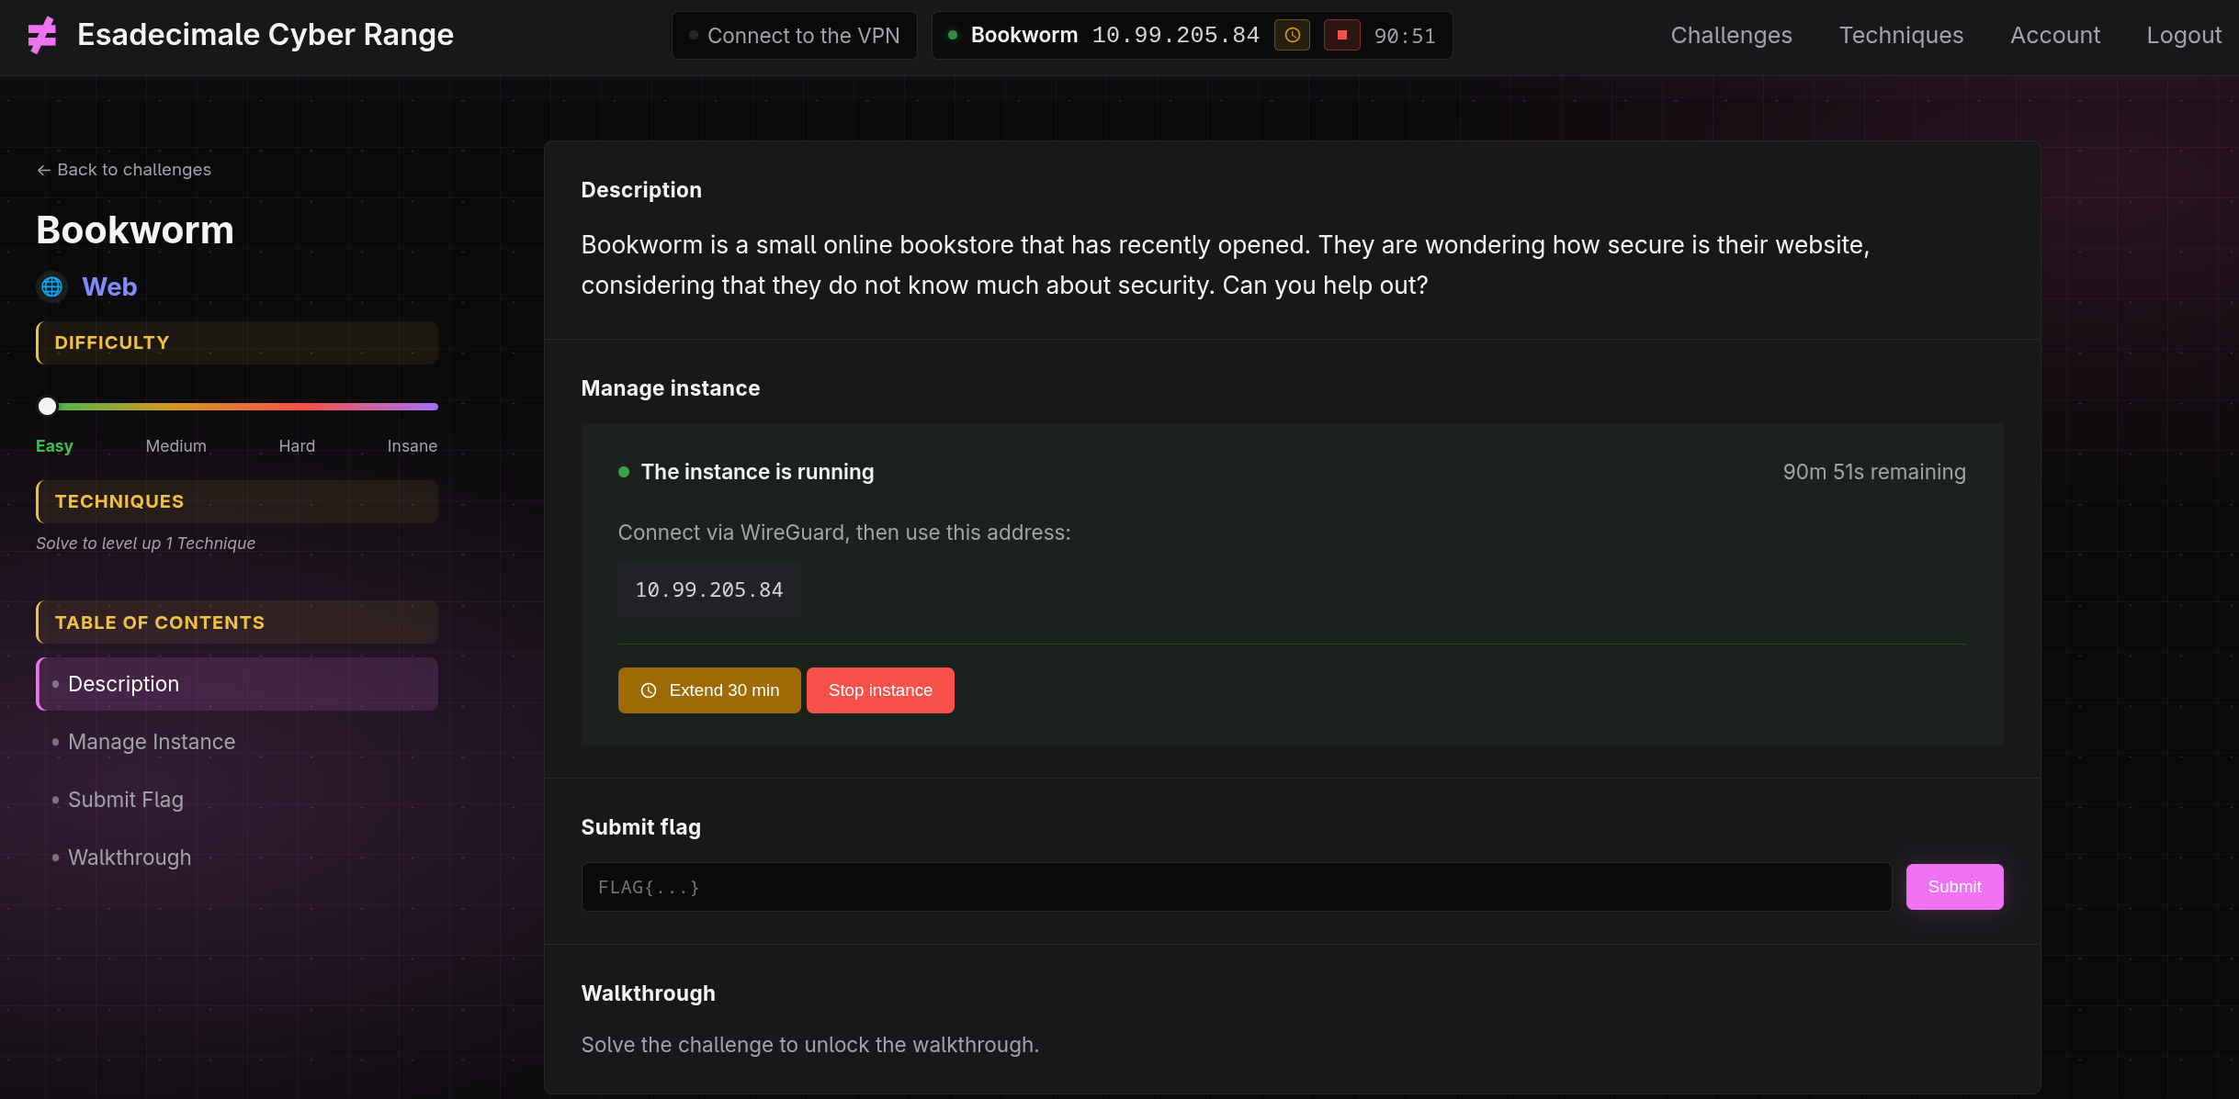Click the green running status dot
Viewport: 2239px width, 1099px height.
pos(624,472)
